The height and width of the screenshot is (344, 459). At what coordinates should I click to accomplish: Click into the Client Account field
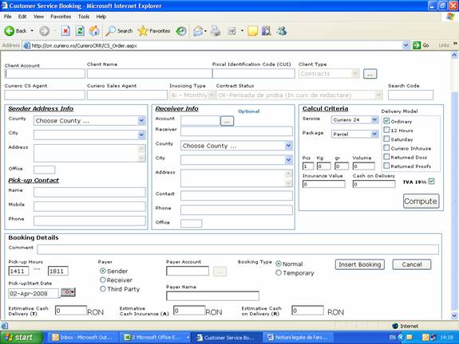pos(45,73)
